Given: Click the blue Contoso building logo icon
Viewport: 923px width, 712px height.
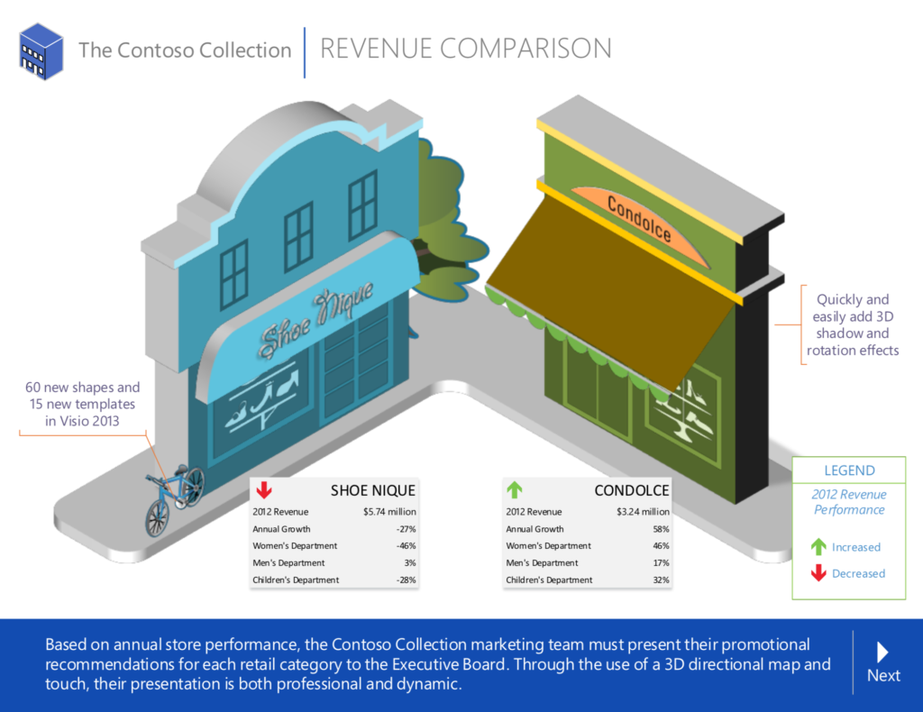Looking at the screenshot, I should click(41, 50).
